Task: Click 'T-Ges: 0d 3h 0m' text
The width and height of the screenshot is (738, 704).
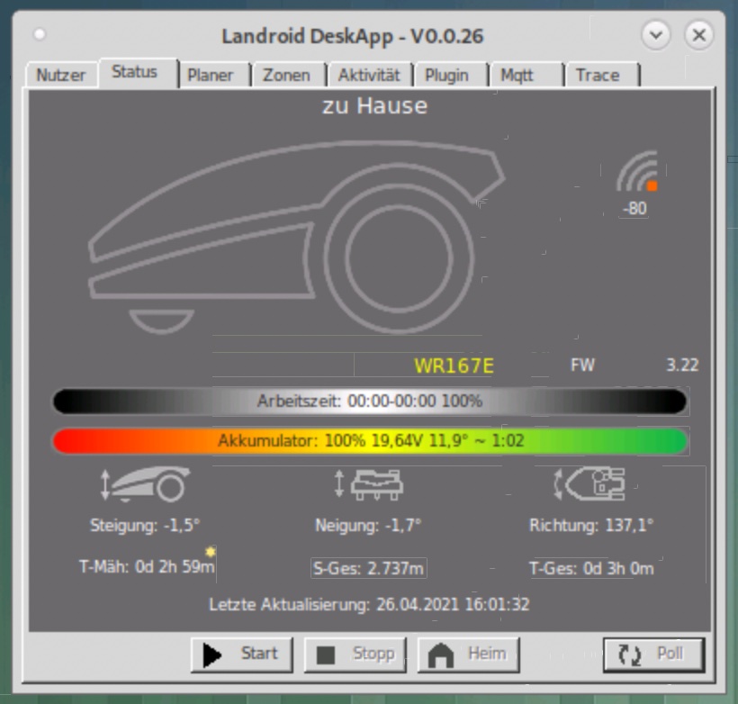Action: click(x=591, y=568)
